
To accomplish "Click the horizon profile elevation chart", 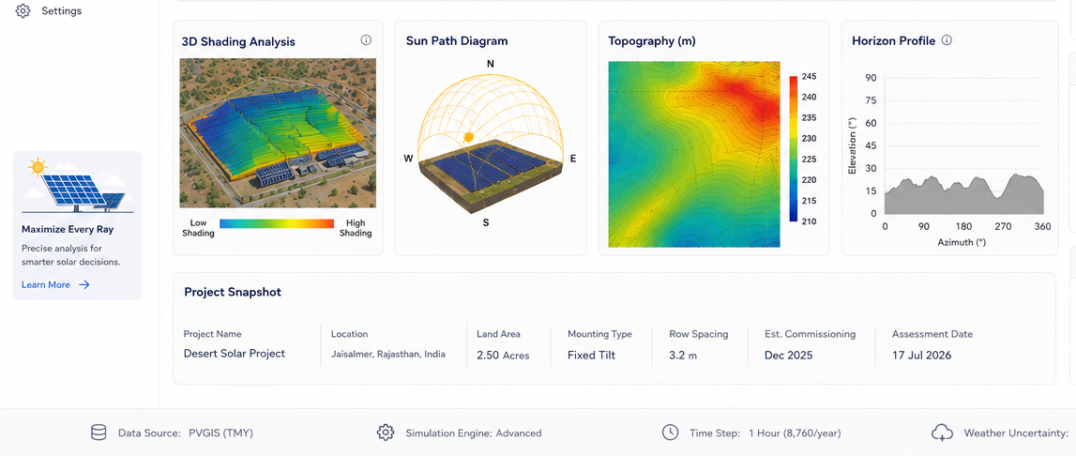I will coord(964,145).
